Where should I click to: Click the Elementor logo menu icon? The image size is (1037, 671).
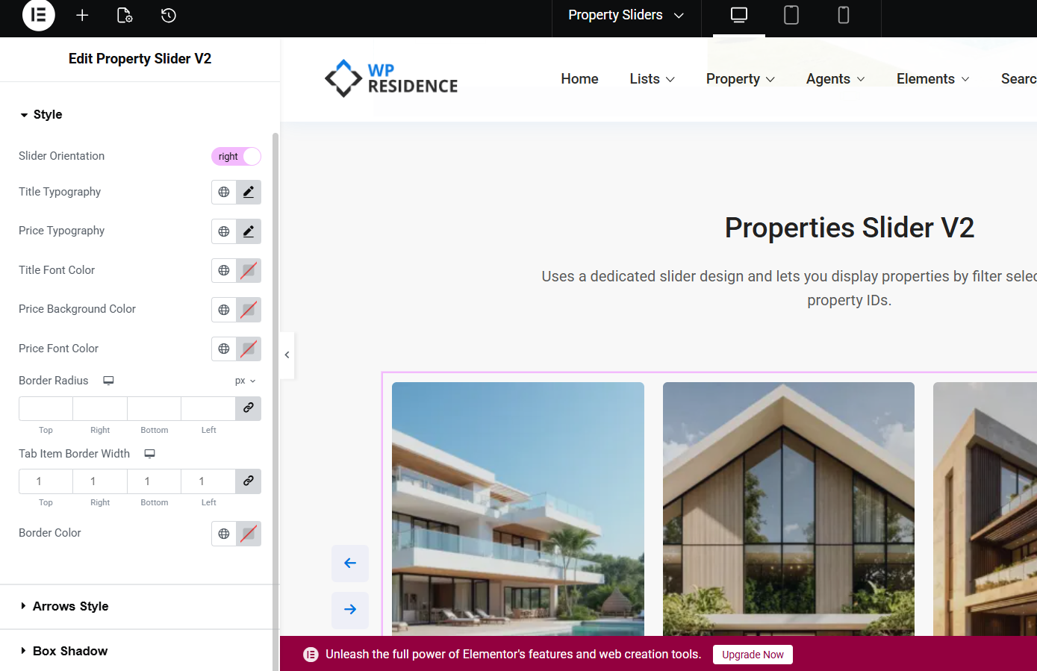pos(39,15)
